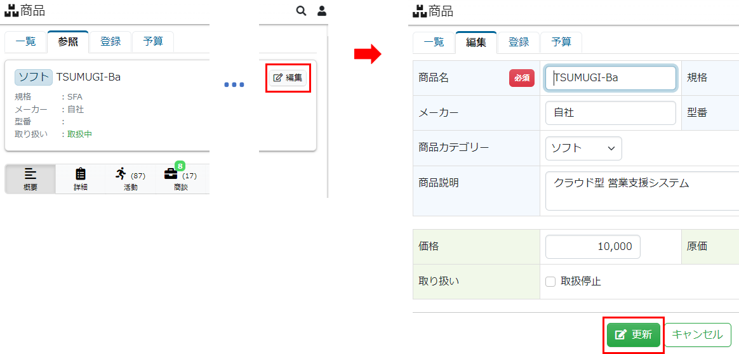Open the 詳細 clipboard section
This screenshot has height=354, width=739.
(x=81, y=180)
